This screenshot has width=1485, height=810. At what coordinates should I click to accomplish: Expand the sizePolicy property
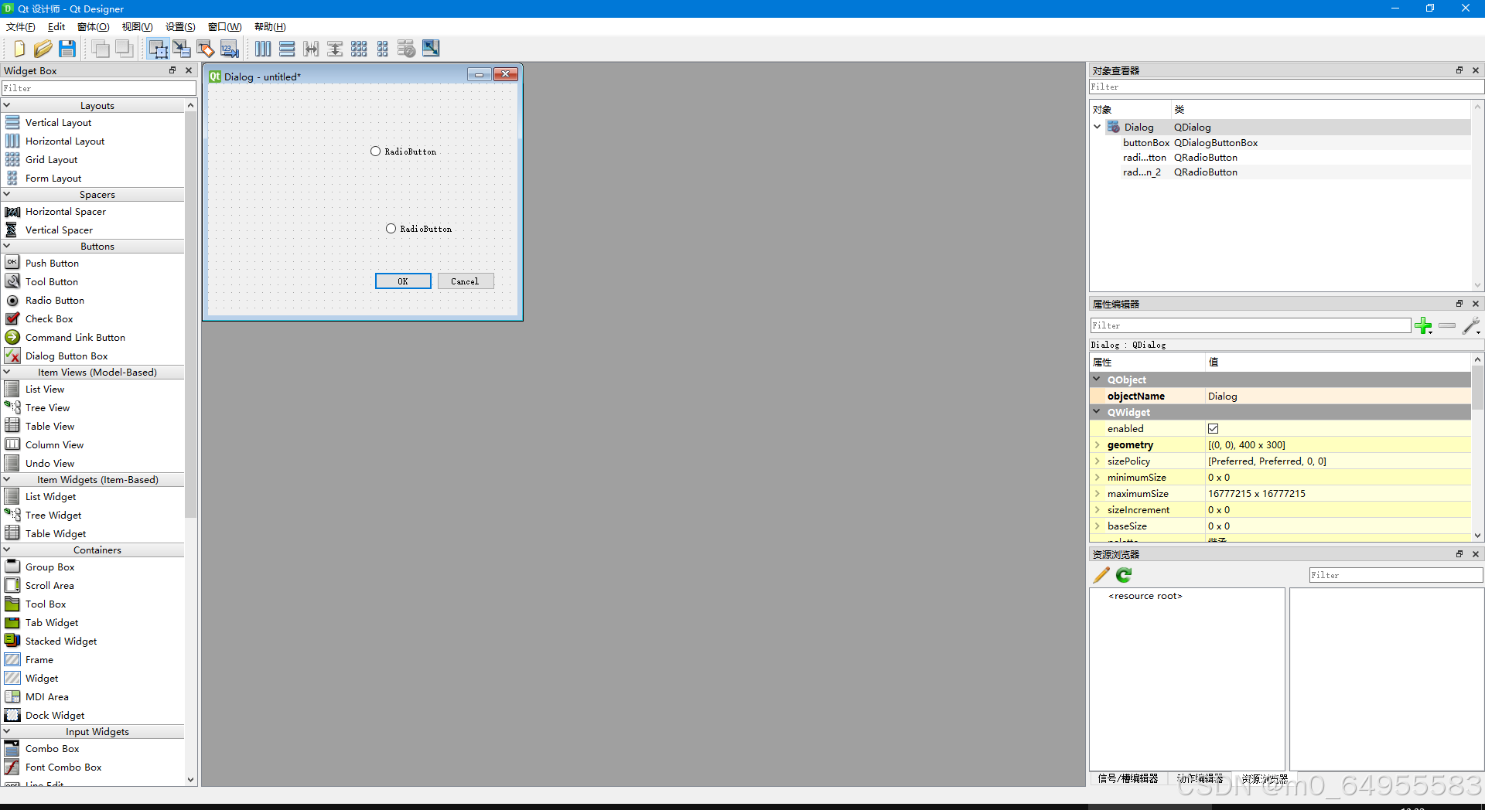click(1098, 461)
